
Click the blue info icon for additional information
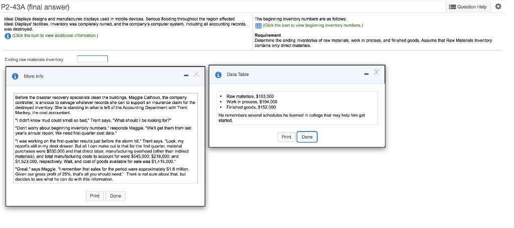point(8,36)
